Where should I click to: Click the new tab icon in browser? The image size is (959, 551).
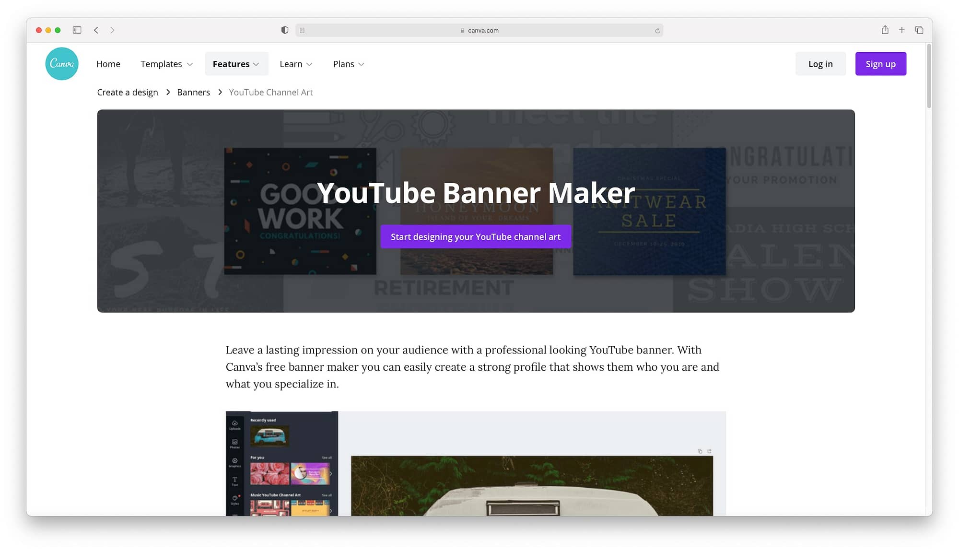click(x=901, y=30)
